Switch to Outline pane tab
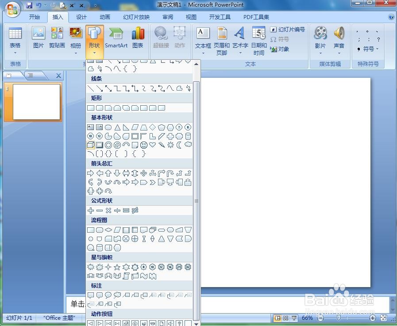Viewport: 397px width, 326px height. point(31,76)
